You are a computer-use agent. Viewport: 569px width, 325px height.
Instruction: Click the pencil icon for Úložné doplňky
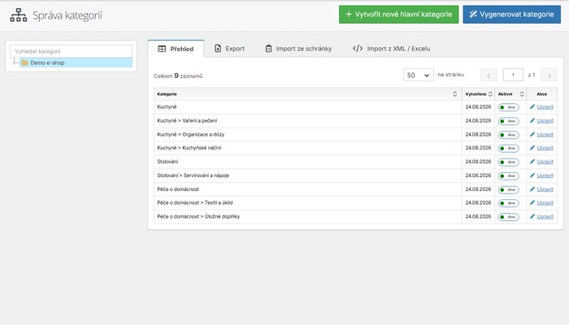(x=532, y=216)
